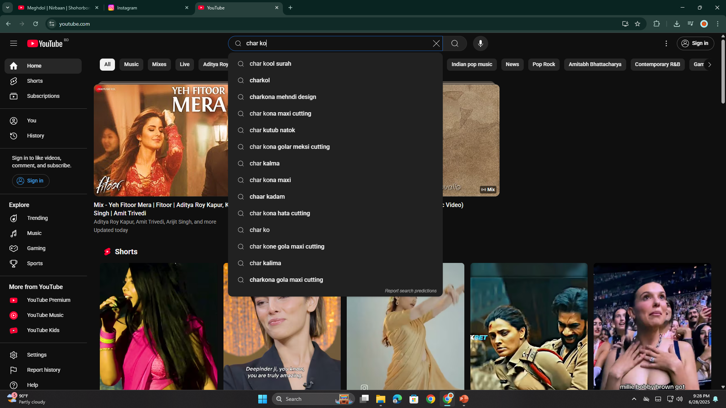Select the Live filter chip

(185, 64)
